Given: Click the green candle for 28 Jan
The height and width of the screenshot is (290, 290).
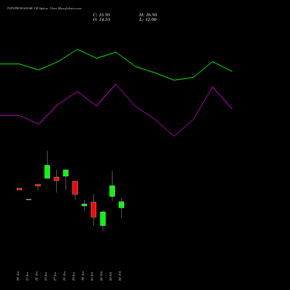Looking at the screenshot, I should [66, 173].
